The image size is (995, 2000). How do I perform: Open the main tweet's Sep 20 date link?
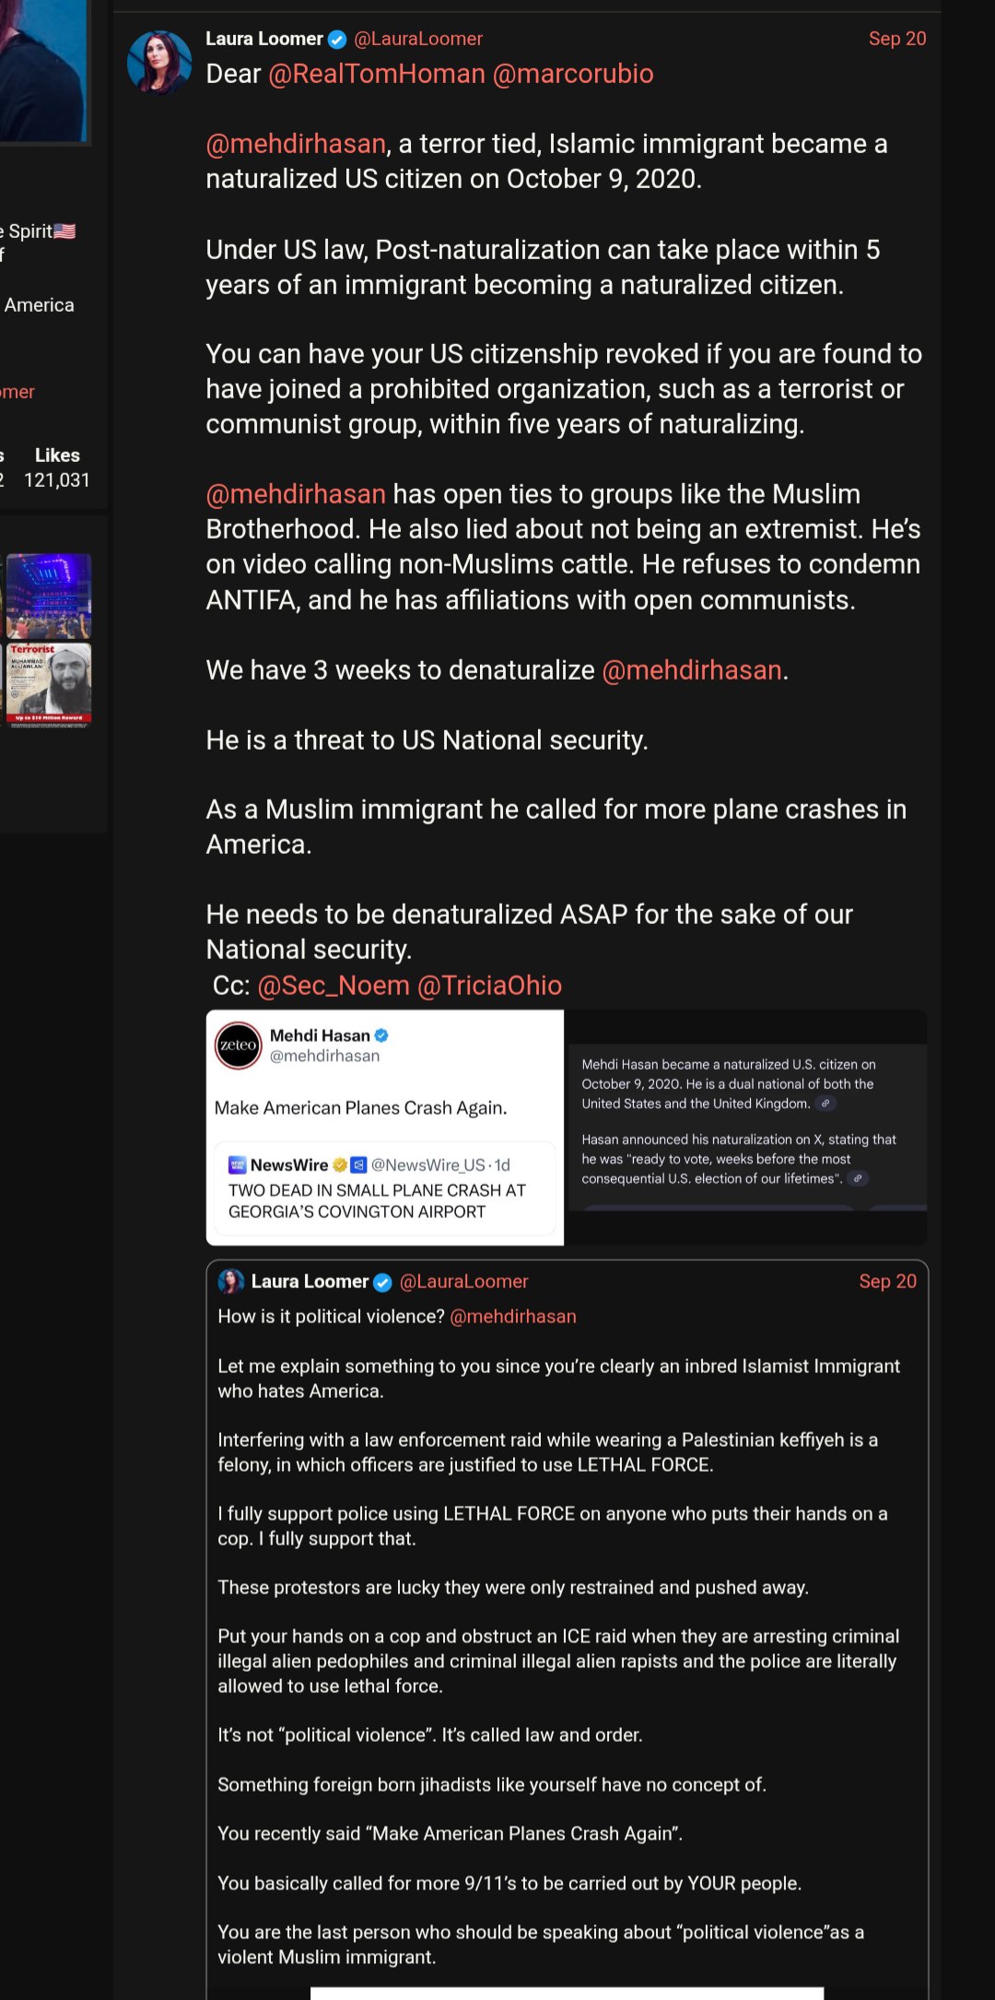coord(896,39)
